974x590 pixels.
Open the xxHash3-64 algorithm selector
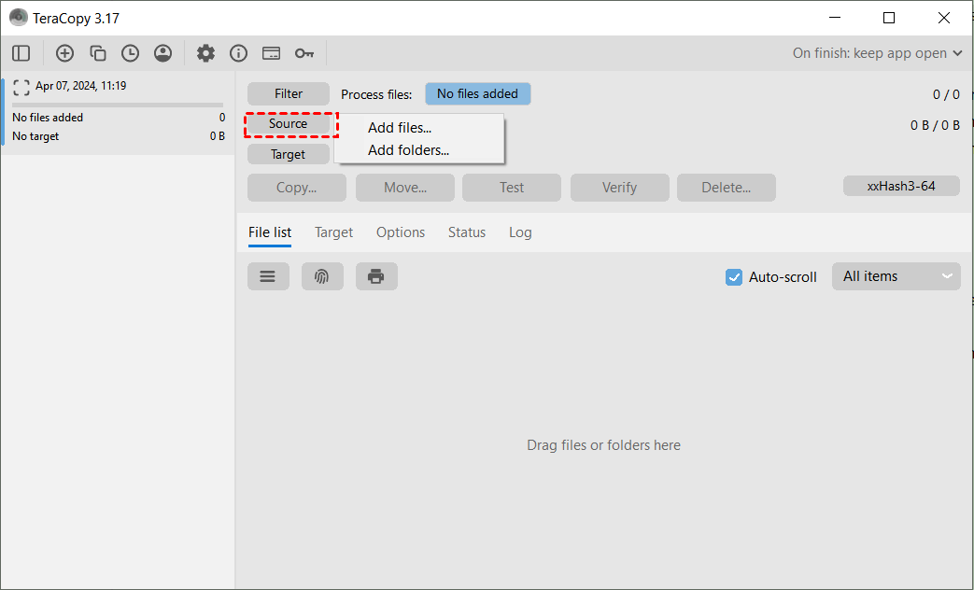click(901, 186)
